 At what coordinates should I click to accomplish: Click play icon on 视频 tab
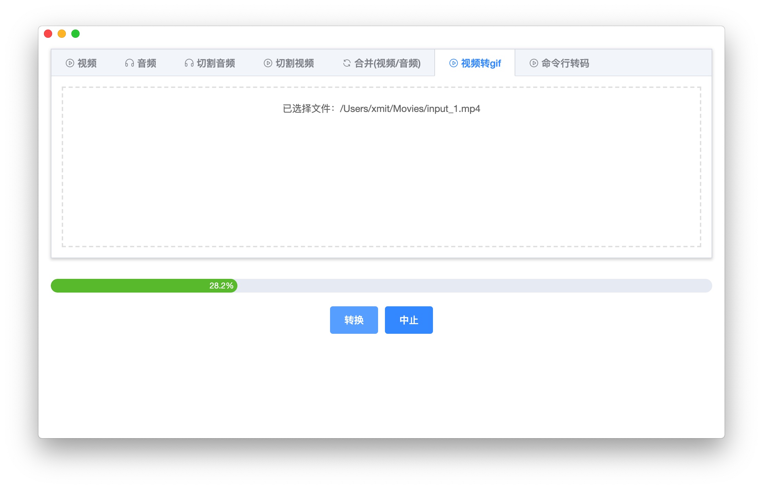[x=70, y=63]
